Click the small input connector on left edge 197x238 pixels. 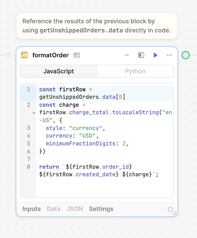click(8, 55)
